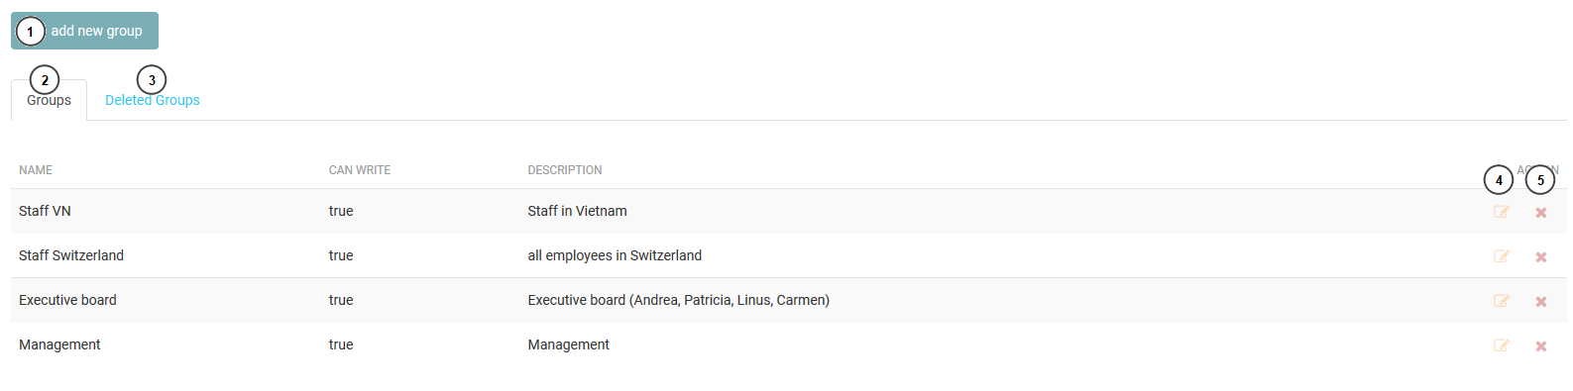Click the CAN WRITE column header
The height and width of the screenshot is (391, 1573).
[360, 170]
